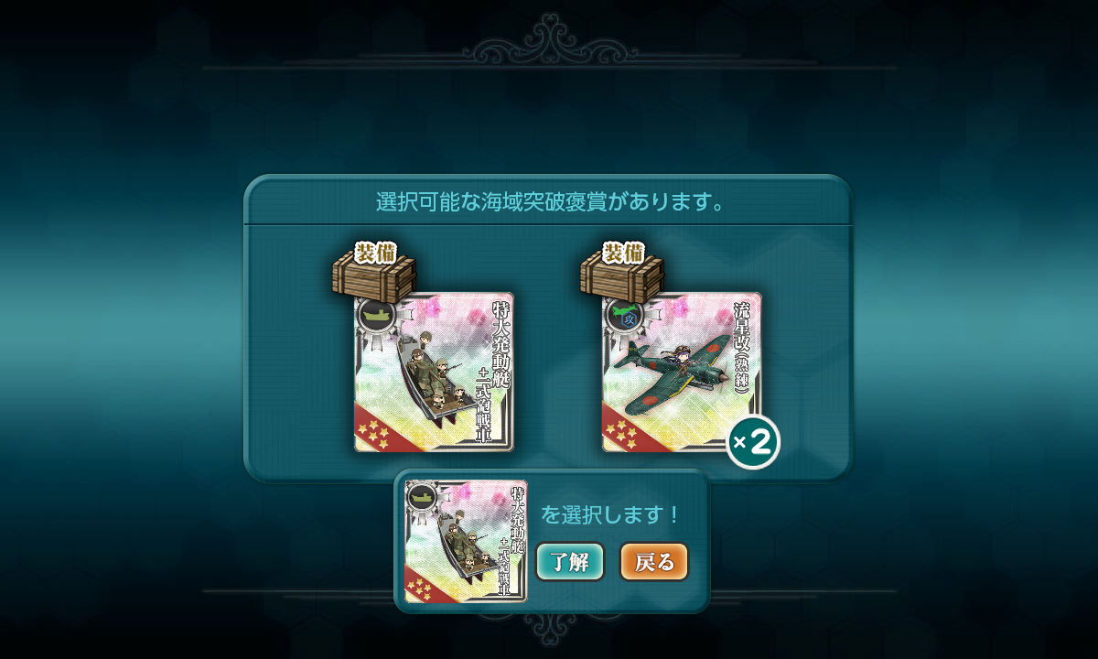The height and width of the screenshot is (659, 1098).
Task: Click the gold rarity stars on left reward card
Action: [373, 431]
